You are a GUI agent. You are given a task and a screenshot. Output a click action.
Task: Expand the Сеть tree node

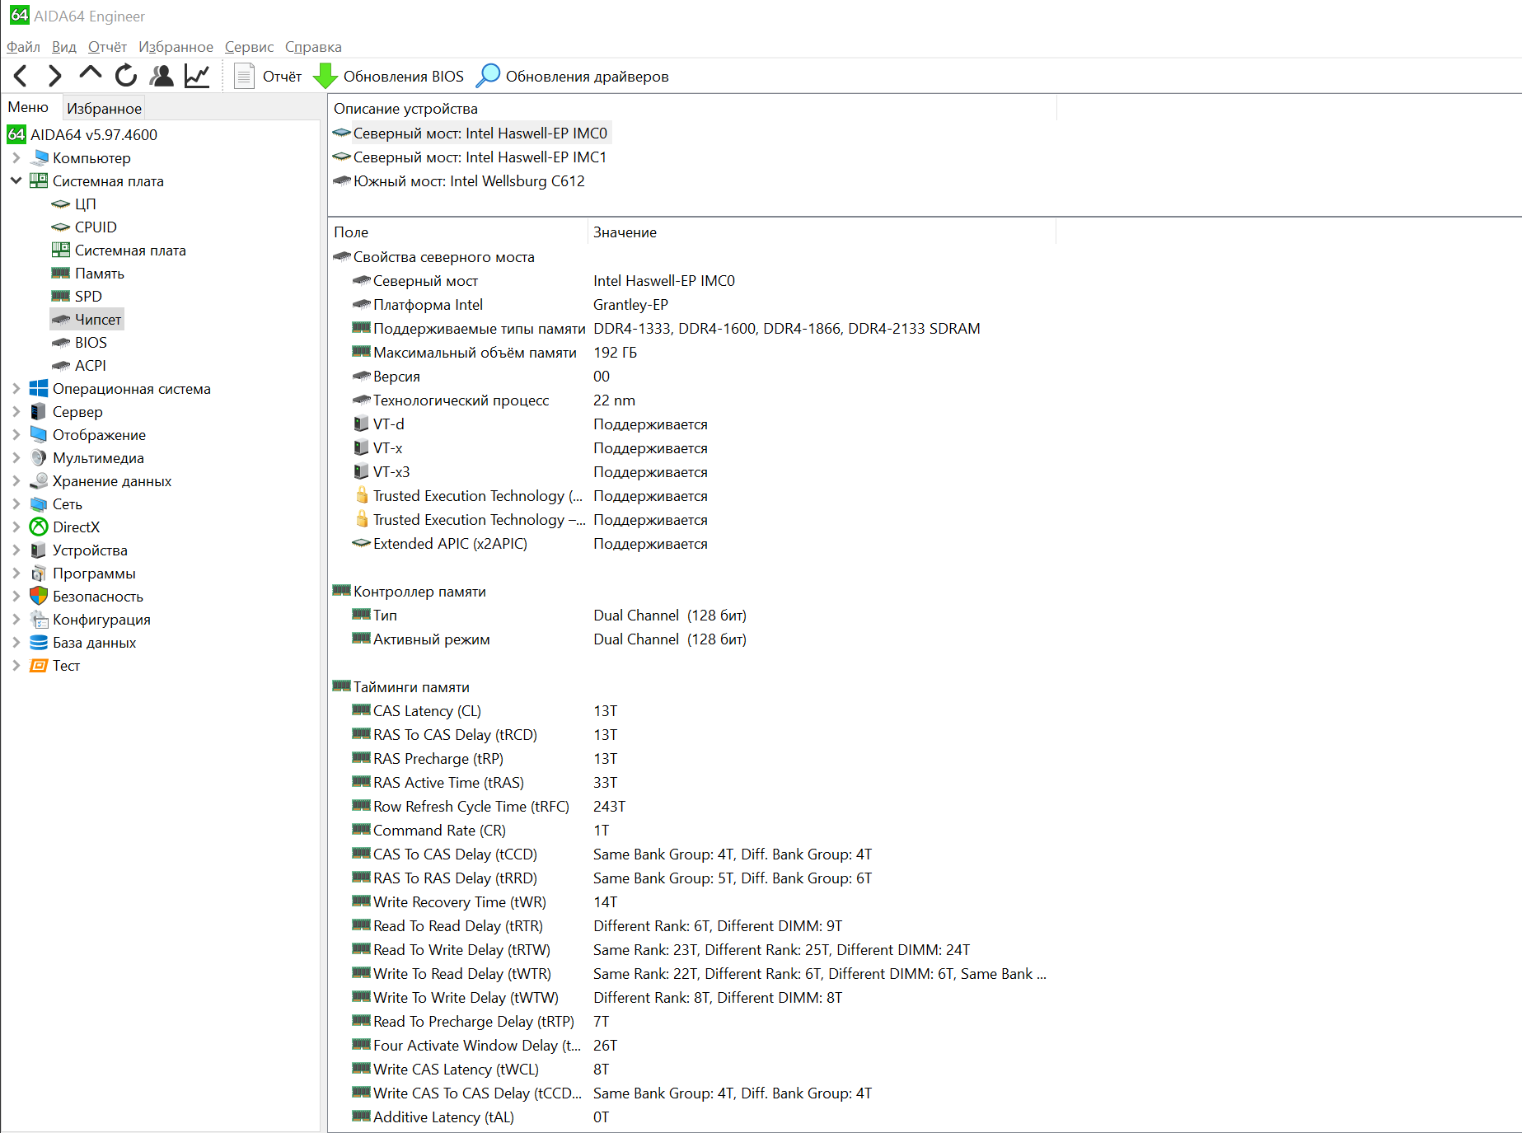tap(16, 503)
